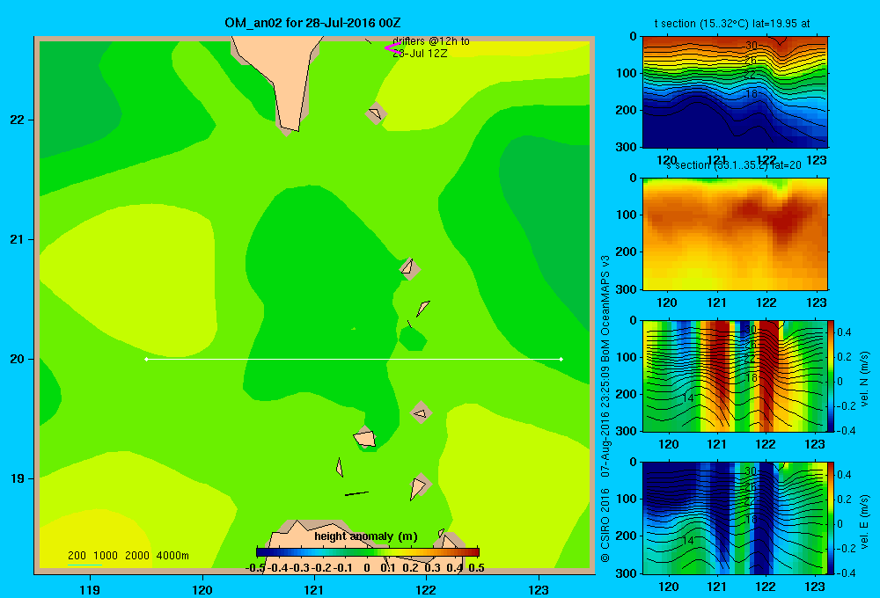The image size is (880, 598).
Task: Click the "vel. N (m/s)" axis label
Action: [864, 379]
